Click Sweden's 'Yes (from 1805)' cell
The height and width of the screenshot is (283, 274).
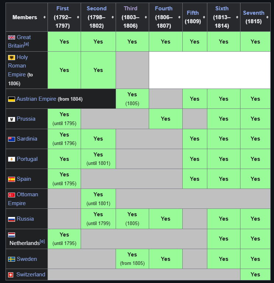click(x=133, y=259)
